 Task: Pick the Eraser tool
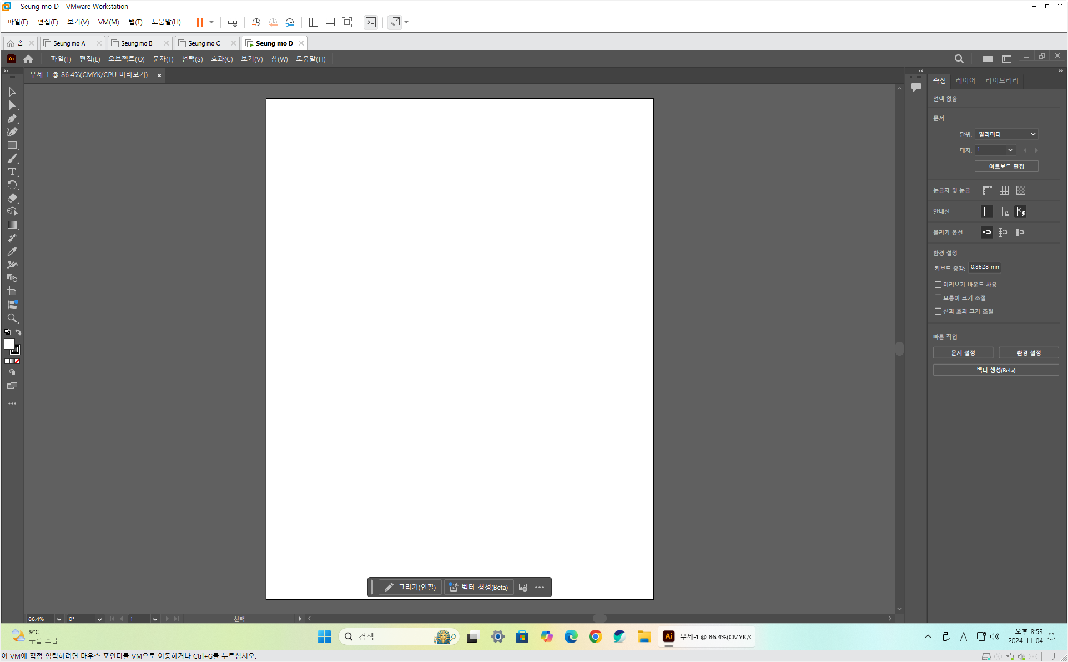(12, 198)
